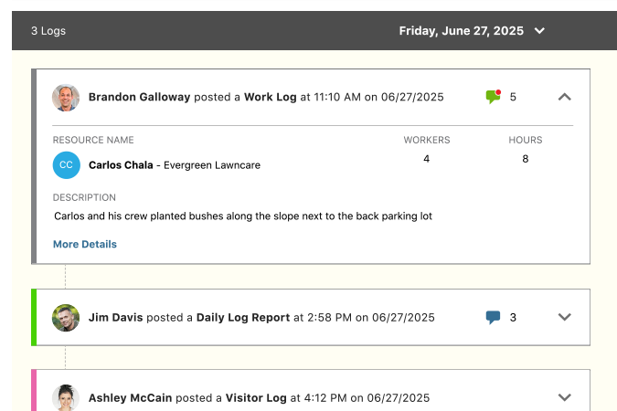617x411 pixels.
Task: Click Jim Davis's avatar photo
Action: pyautogui.click(x=66, y=318)
